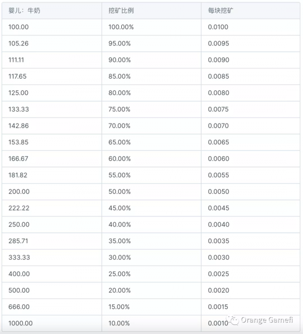Select the 0.0070 cell
Viewport: 303px width, 334px height.
point(219,126)
